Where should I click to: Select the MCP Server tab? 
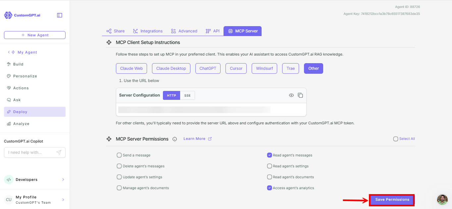point(243,31)
